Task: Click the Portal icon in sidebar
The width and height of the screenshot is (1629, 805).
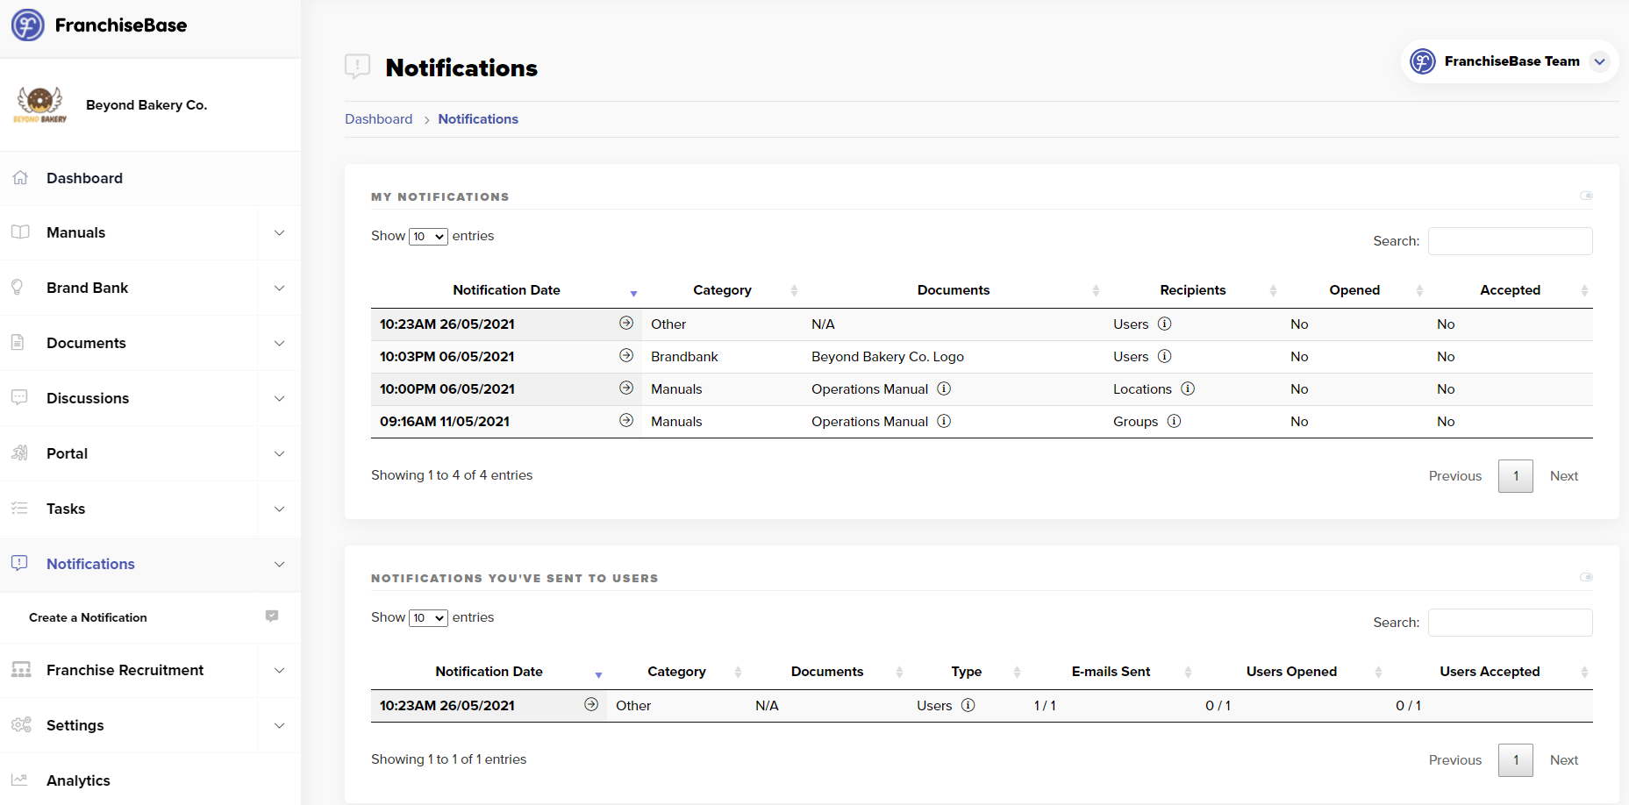Action: (19, 453)
